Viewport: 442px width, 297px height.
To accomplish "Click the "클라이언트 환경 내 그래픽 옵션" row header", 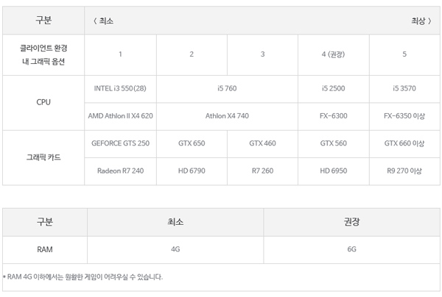I will (43, 54).
